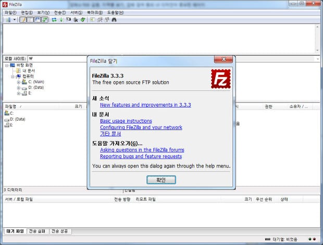Open the 도움말(H) menu
The width and height of the screenshot is (323, 245).
click(116, 13)
